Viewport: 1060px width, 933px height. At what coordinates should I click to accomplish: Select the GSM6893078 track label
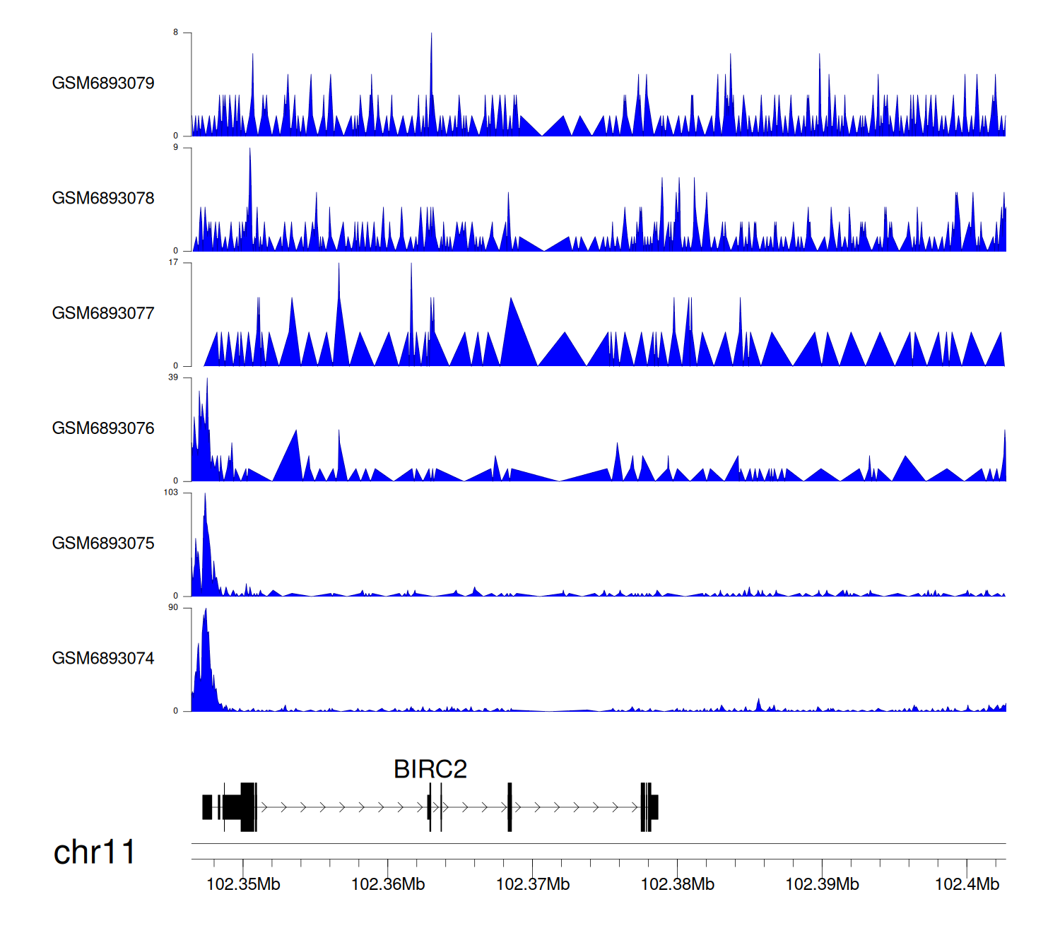point(103,199)
